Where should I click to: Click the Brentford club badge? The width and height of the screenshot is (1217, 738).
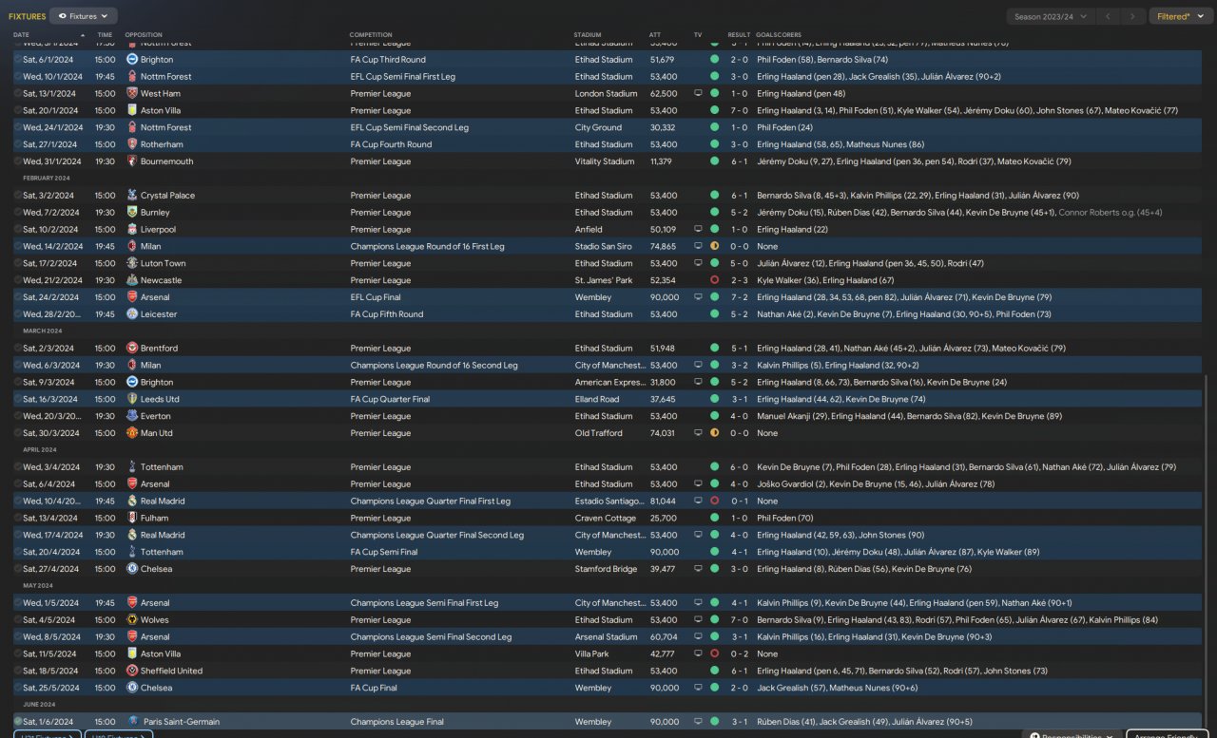132,349
